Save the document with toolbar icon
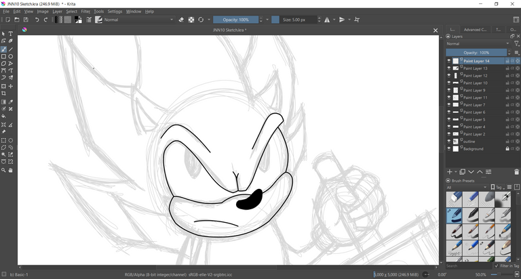This screenshot has height=279, width=521. tap(26, 20)
